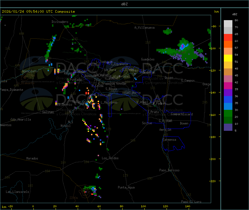
Task: Click the SAN_RAFAEL city label
Action: coord(102,75)
